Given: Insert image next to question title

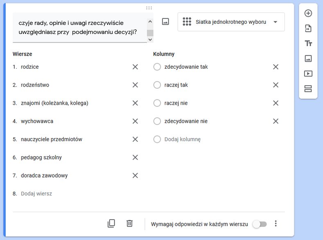Looking at the screenshot, I should (x=165, y=21).
